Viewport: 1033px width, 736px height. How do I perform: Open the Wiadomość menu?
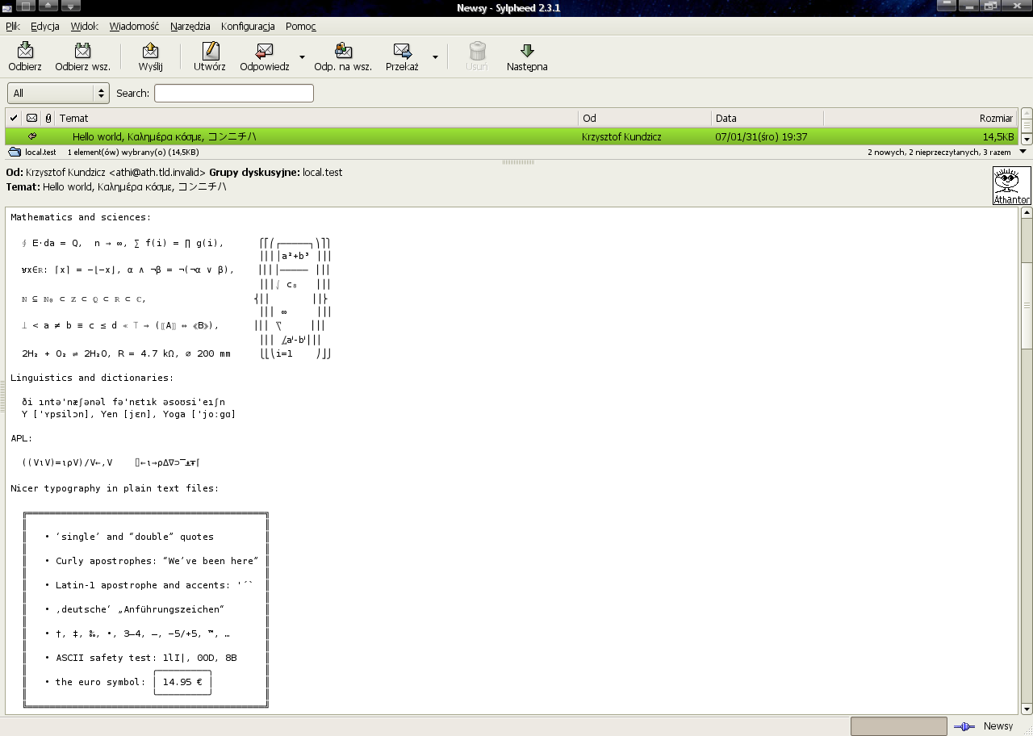pos(134,26)
